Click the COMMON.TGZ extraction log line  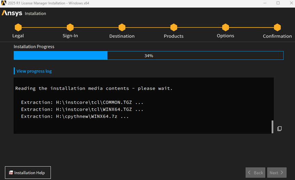pos(82,102)
